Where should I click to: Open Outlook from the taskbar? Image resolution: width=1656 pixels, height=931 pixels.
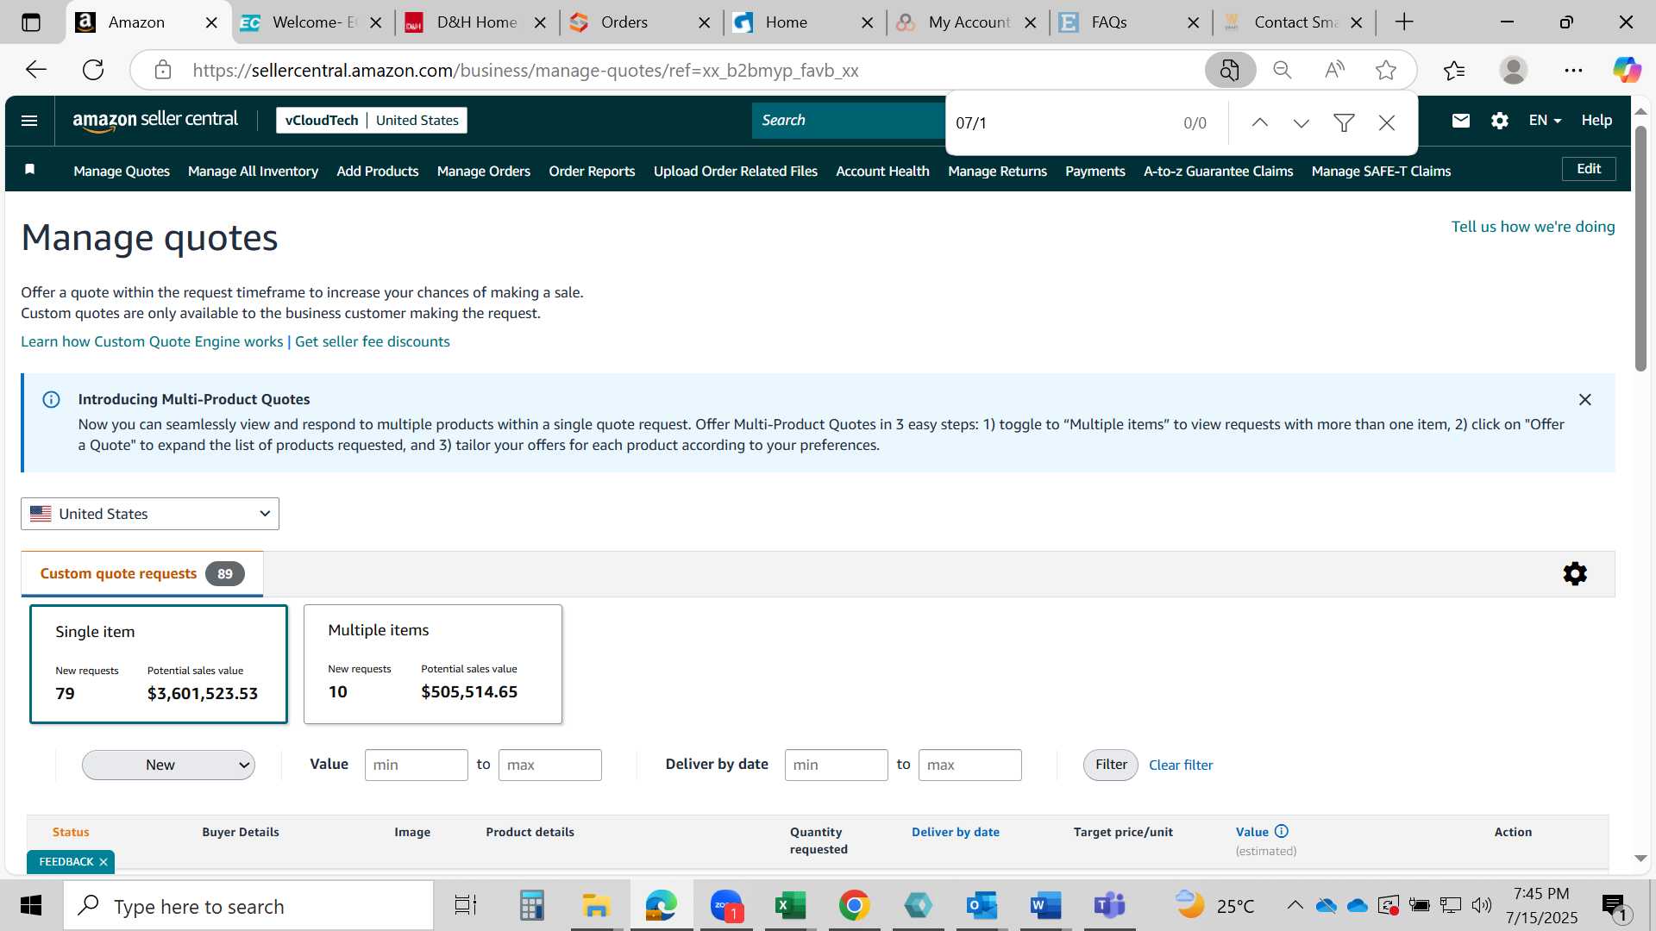click(982, 905)
